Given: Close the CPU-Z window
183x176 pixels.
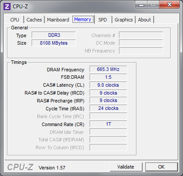Looking at the screenshot, I should 169,5.
